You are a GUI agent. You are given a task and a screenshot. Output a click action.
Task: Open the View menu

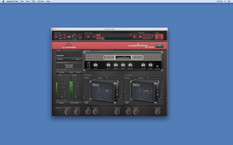point(27,1)
